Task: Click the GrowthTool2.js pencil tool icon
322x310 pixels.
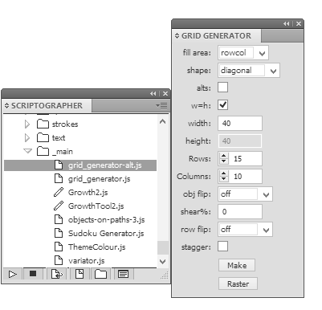Action: pos(59,206)
